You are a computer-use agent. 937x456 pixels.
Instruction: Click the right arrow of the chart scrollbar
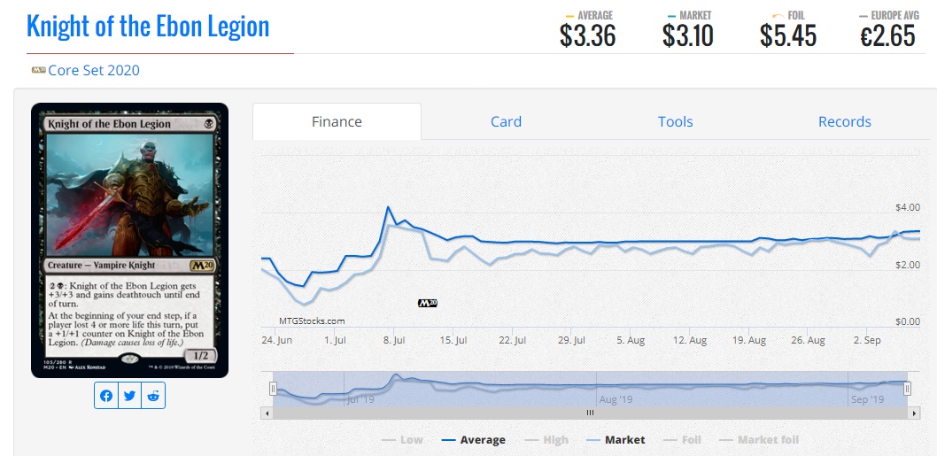click(x=914, y=413)
